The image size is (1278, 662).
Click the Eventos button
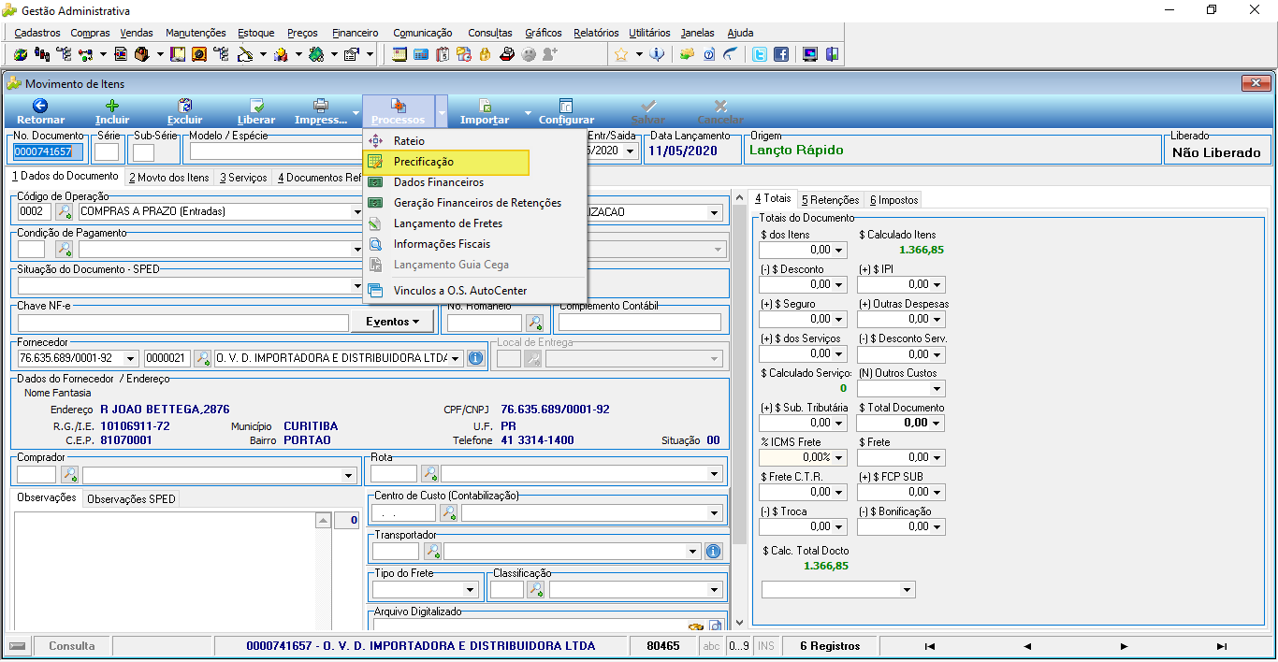(x=392, y=322)
